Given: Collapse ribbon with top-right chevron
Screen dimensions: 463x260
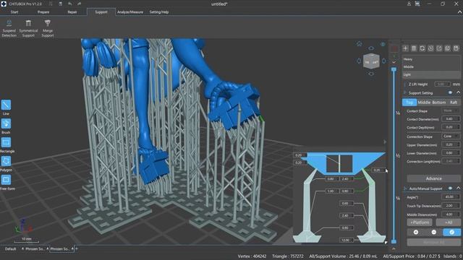Looking at the screenshot, I should 459,12.
